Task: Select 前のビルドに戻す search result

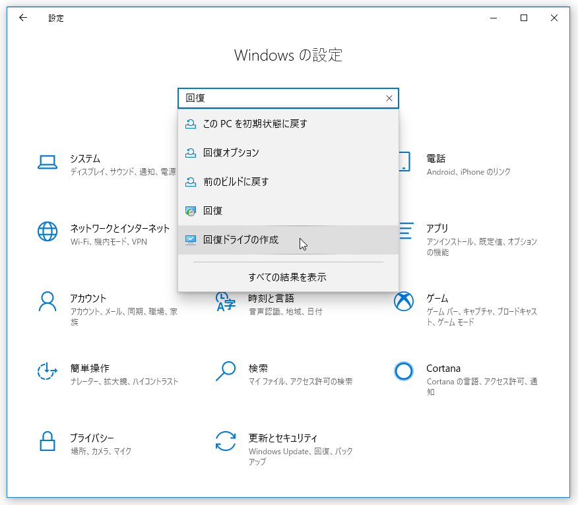Action: 288,181
